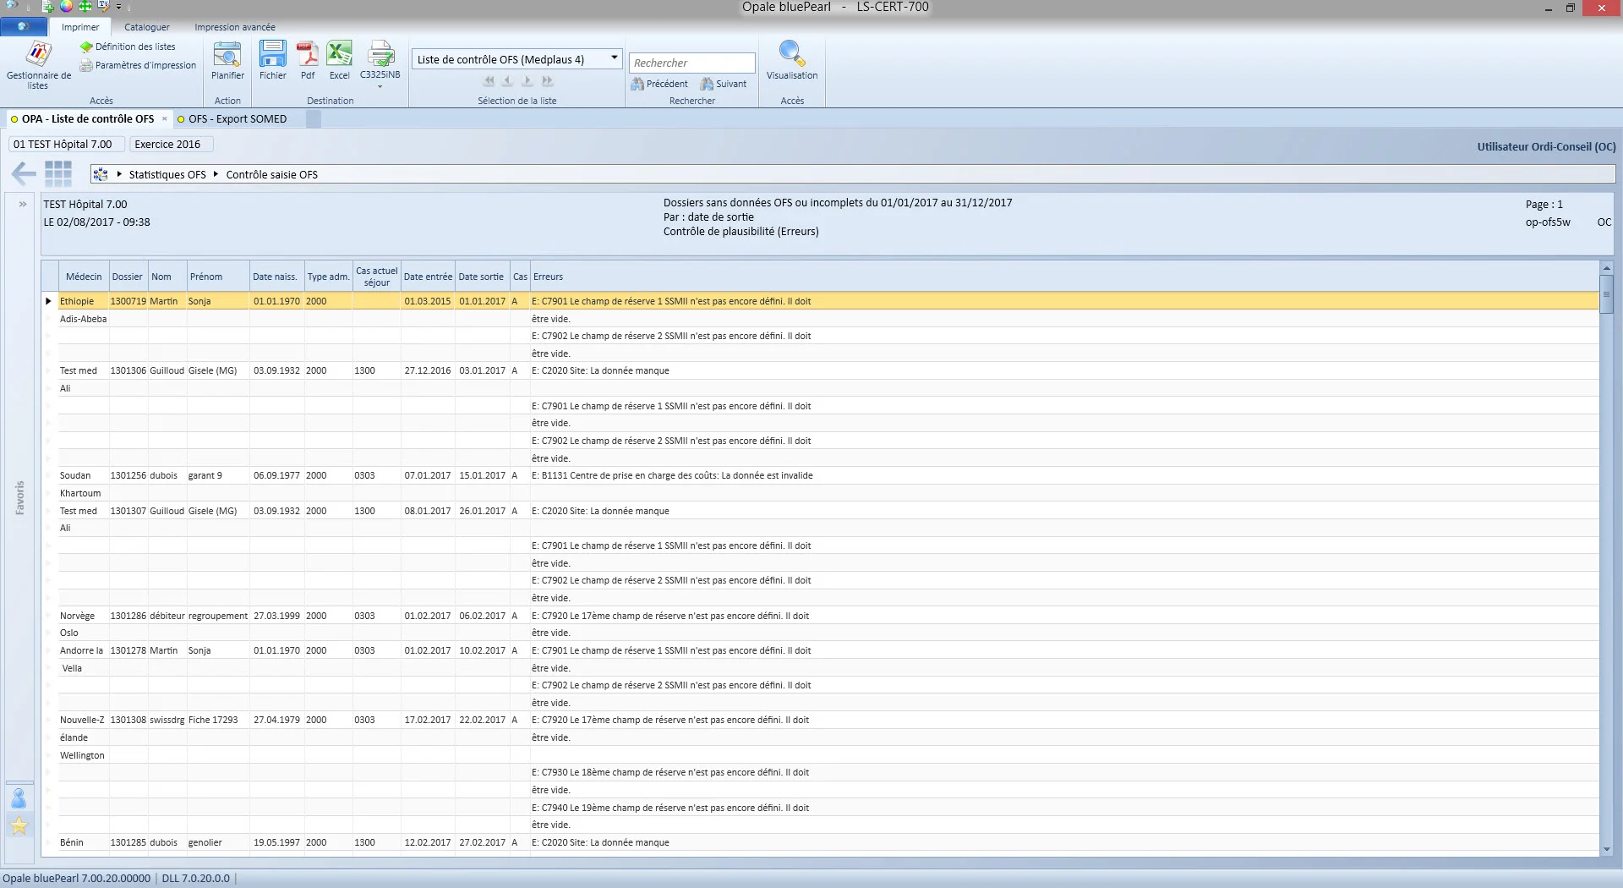Open Définition des listes

[x=128, y=47]
